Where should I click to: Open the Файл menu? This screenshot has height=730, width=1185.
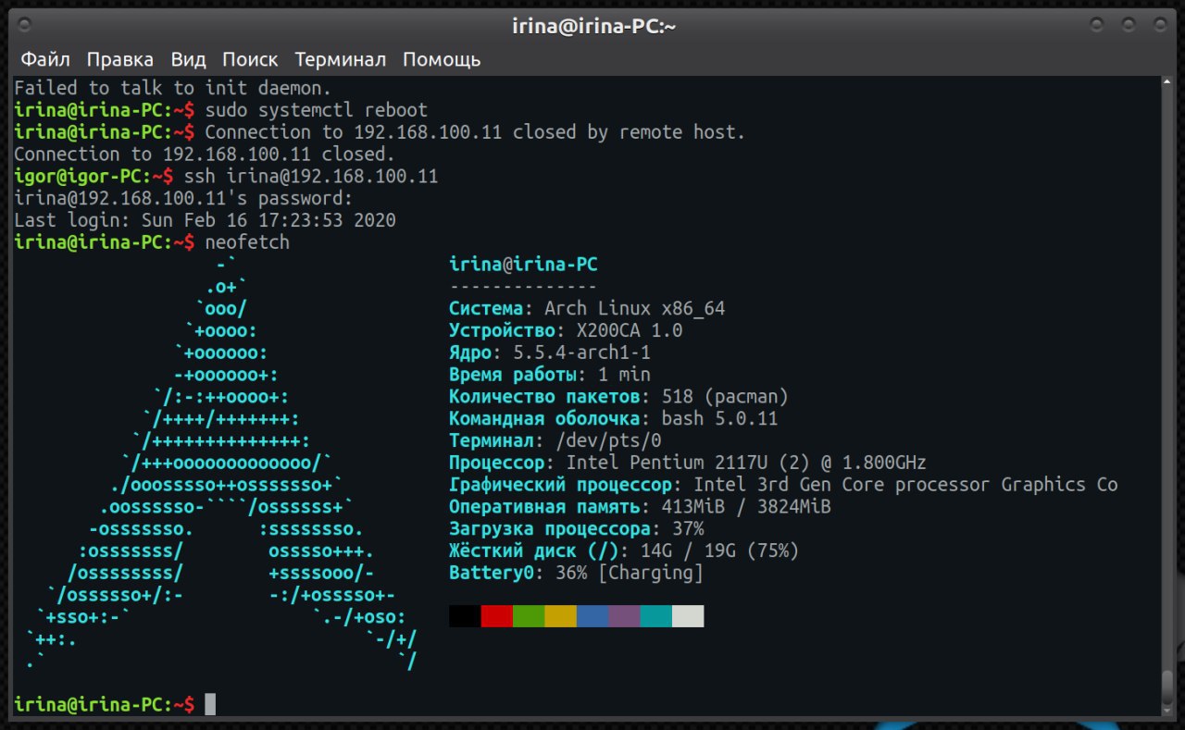(45, 60)
